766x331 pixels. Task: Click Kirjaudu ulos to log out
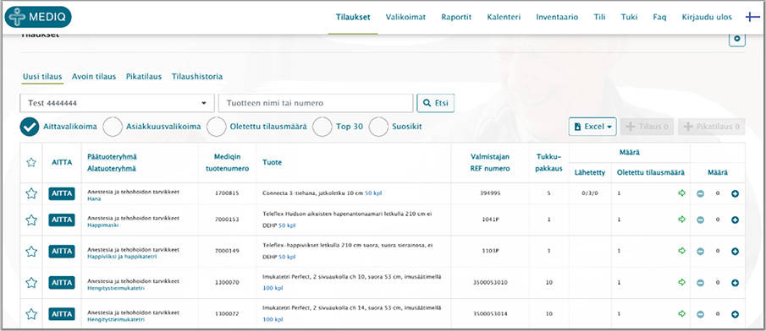(x=707, y=17)
